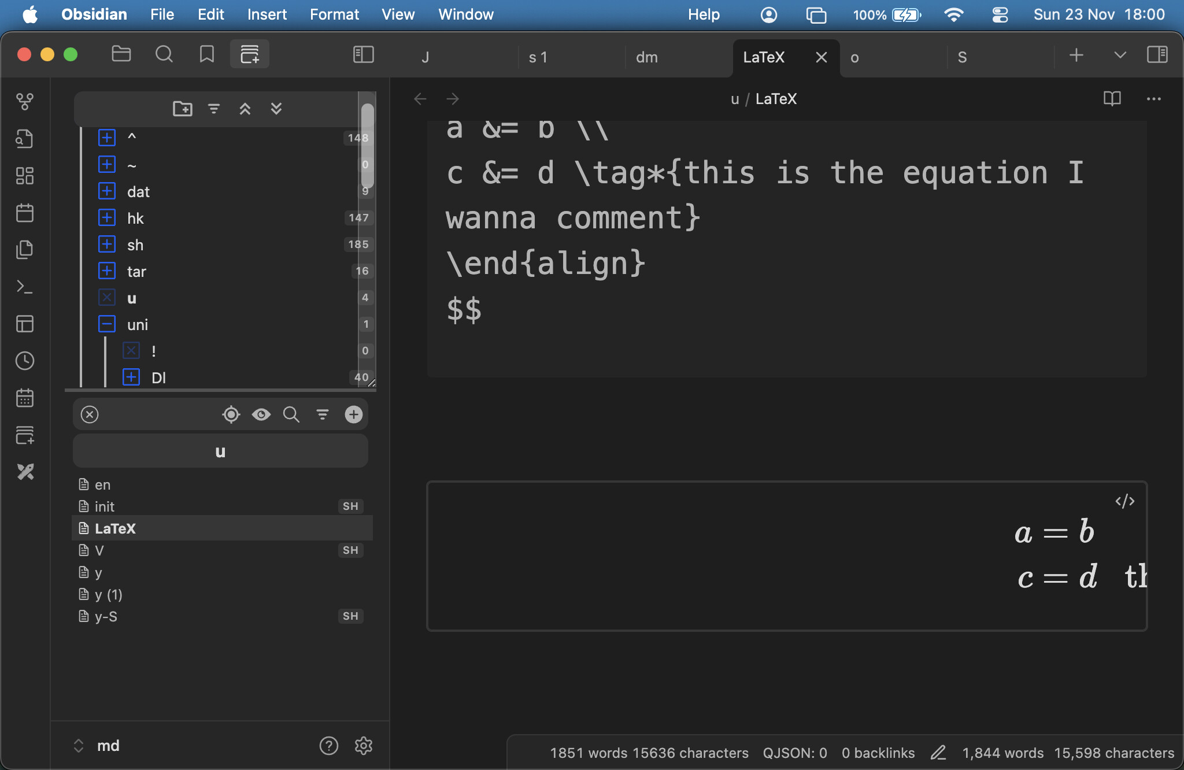Open the init file
This screenshot has height=770, width=1184.
pyautogui.click(x=105, y=506)
